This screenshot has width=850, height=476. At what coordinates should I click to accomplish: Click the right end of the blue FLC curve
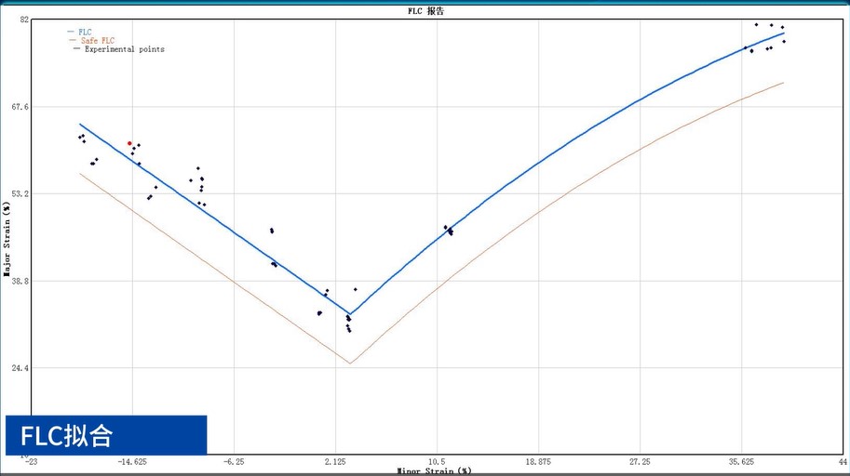coord(784,33)
